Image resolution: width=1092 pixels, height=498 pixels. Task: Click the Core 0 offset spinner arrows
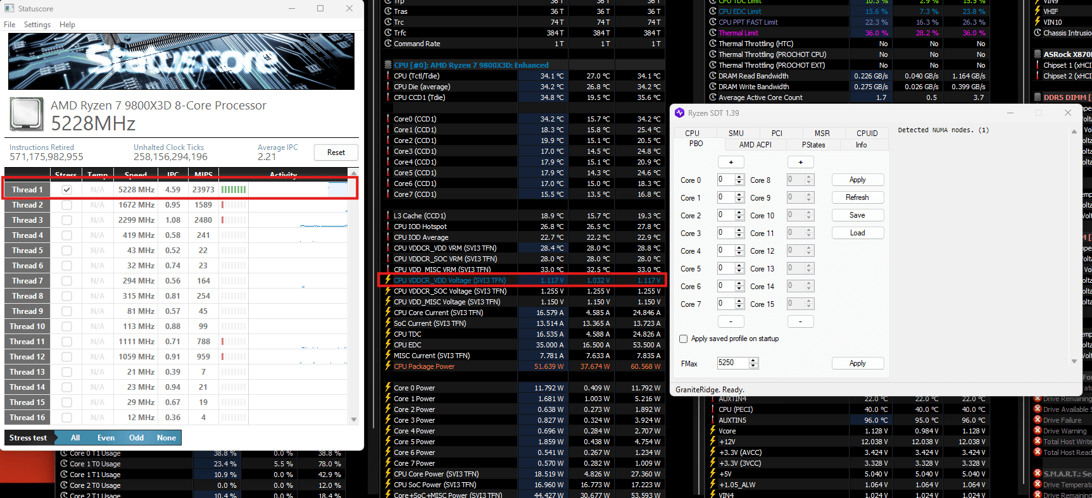[739, 180]
